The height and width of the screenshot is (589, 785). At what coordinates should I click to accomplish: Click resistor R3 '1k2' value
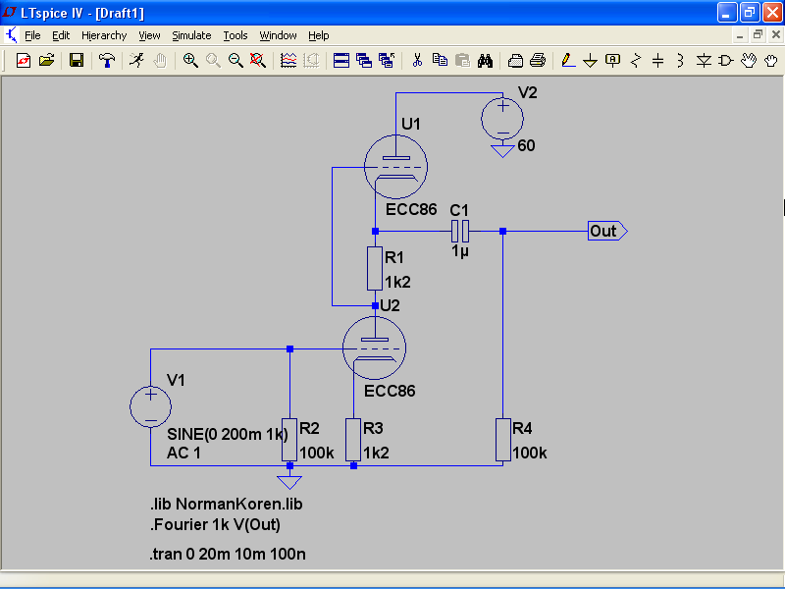pos(376,454)
